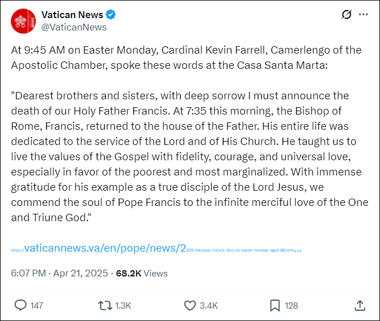
Task: Open the 6:07 PM timestamp
Action: click(x=28, y=273)
